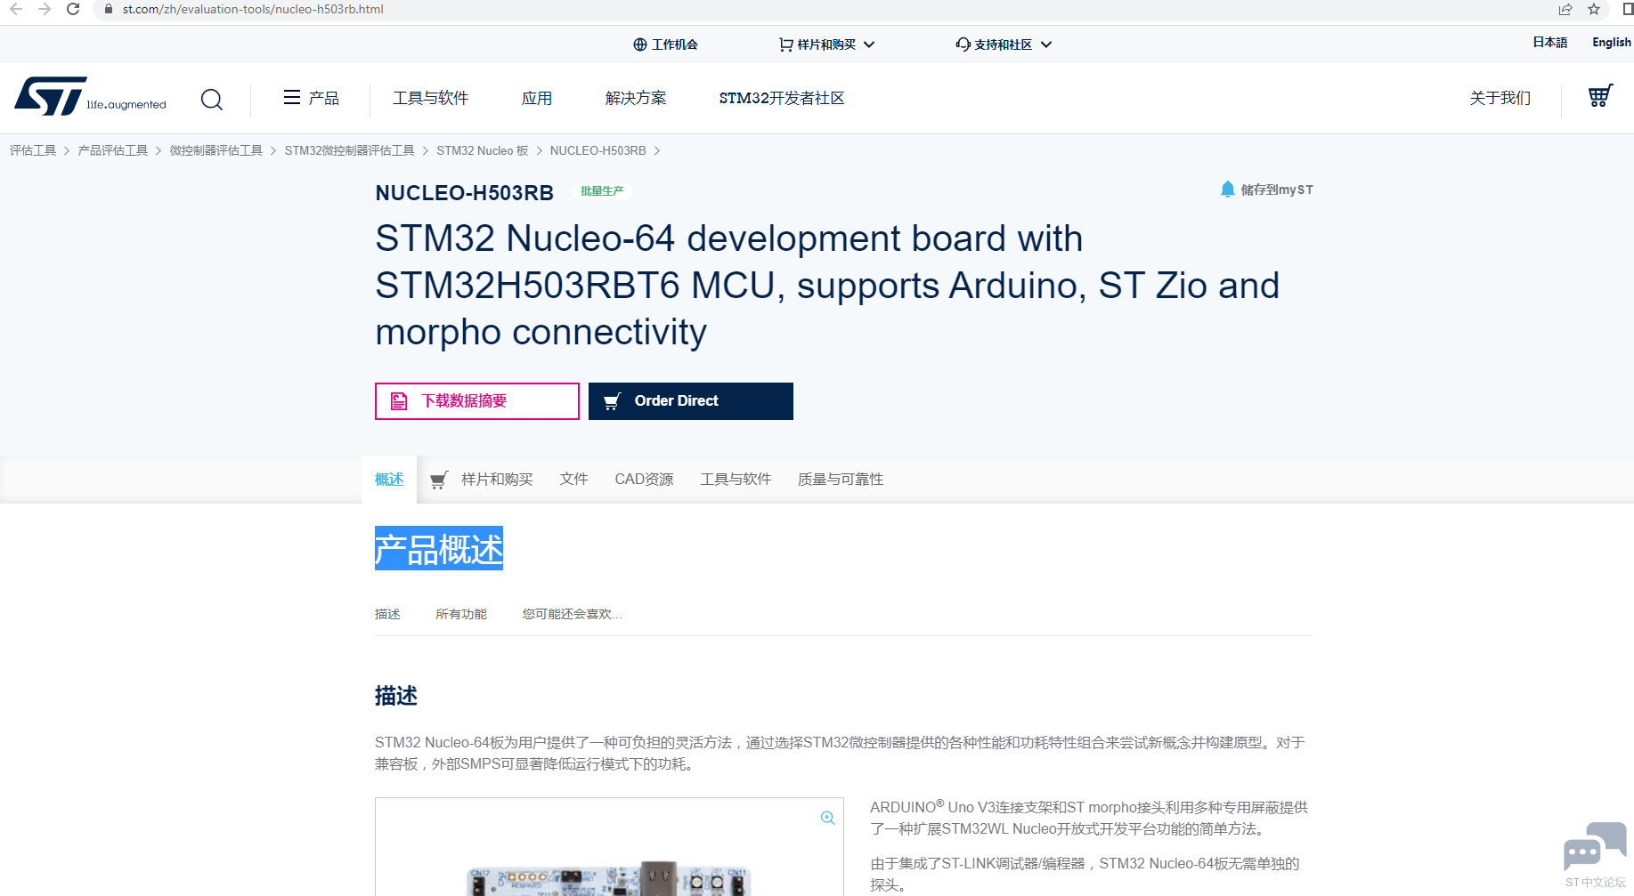
Task: Go to STM32微控制器评估工具 breadcrumb
Action: point(350,150)
